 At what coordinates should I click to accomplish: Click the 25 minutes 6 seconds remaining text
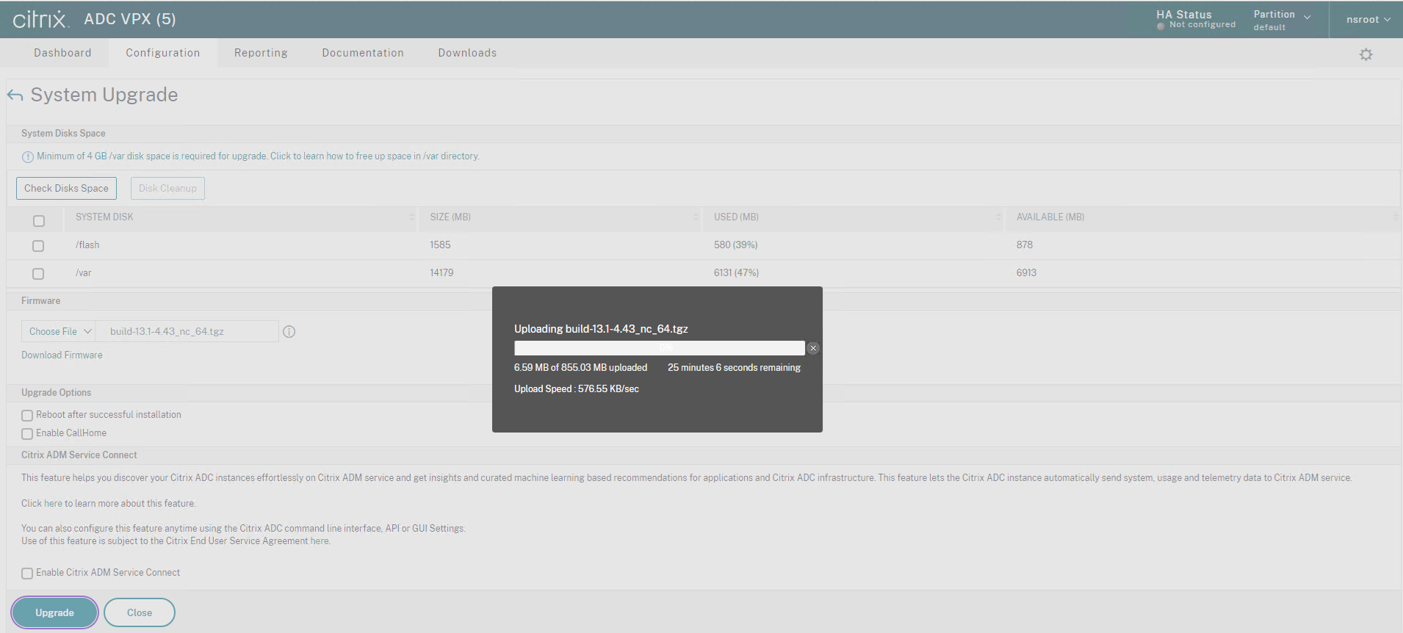pyautogui.click(x=734, y=368)
